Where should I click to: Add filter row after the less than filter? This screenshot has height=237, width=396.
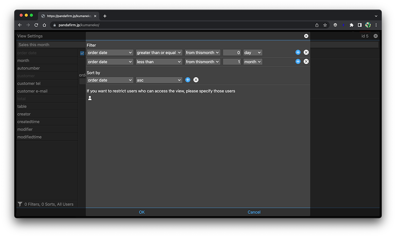coord(298,61)
